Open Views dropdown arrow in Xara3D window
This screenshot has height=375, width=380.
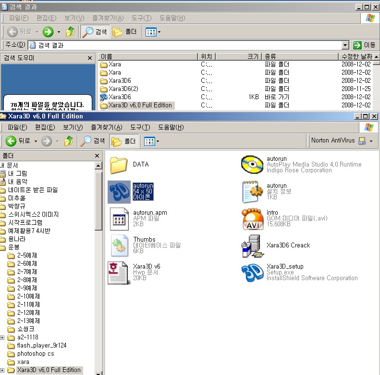(158, 142)
